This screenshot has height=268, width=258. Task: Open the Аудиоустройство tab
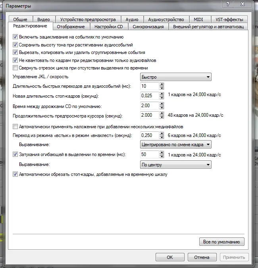click(x=166, y=19)
